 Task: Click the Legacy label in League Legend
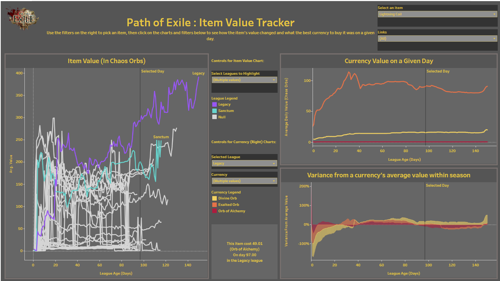[224, 104]
